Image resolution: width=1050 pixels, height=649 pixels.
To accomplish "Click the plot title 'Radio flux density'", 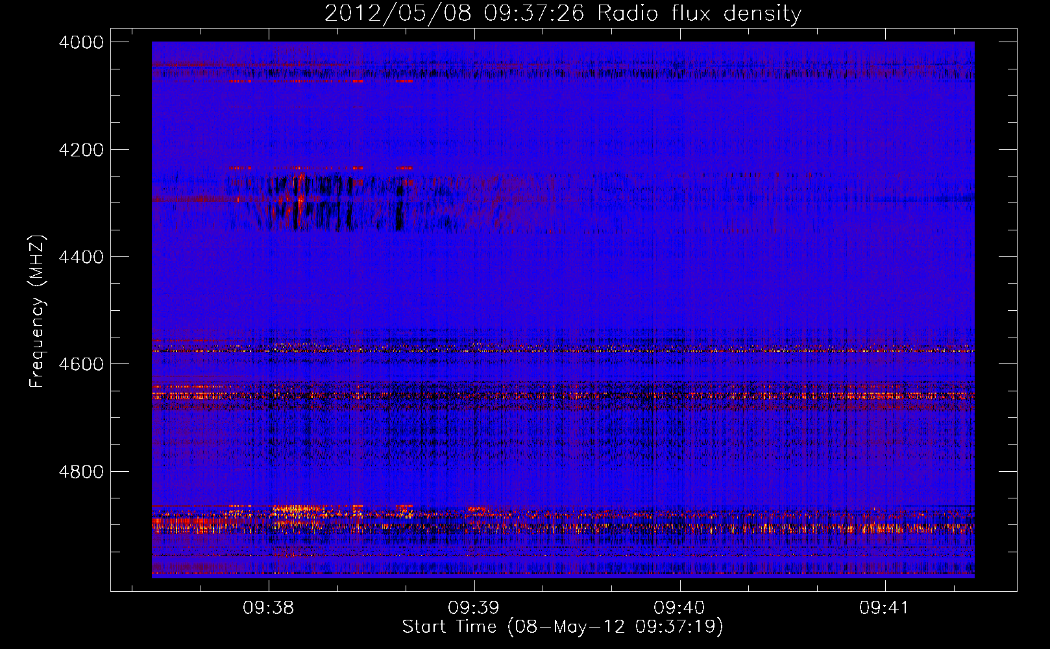I will pos(563,13).
